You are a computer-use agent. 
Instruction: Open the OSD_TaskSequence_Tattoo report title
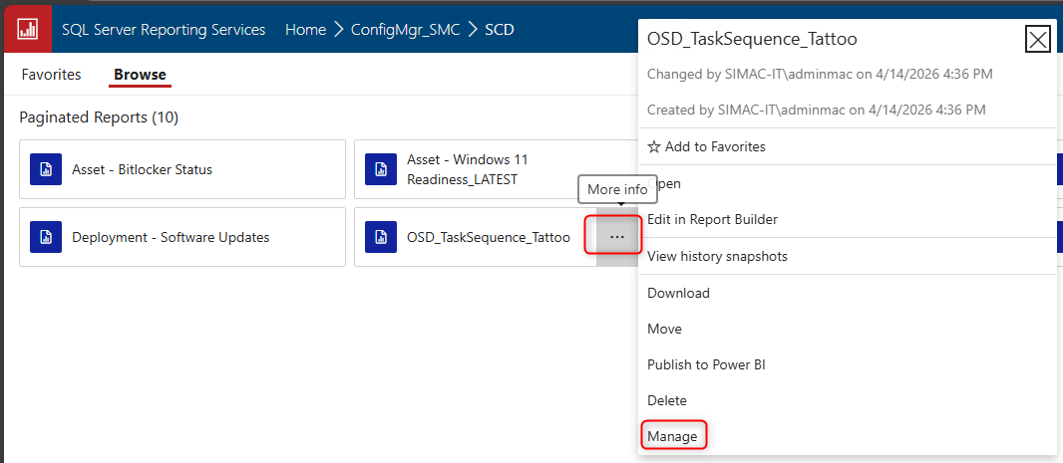pos(488,237)
